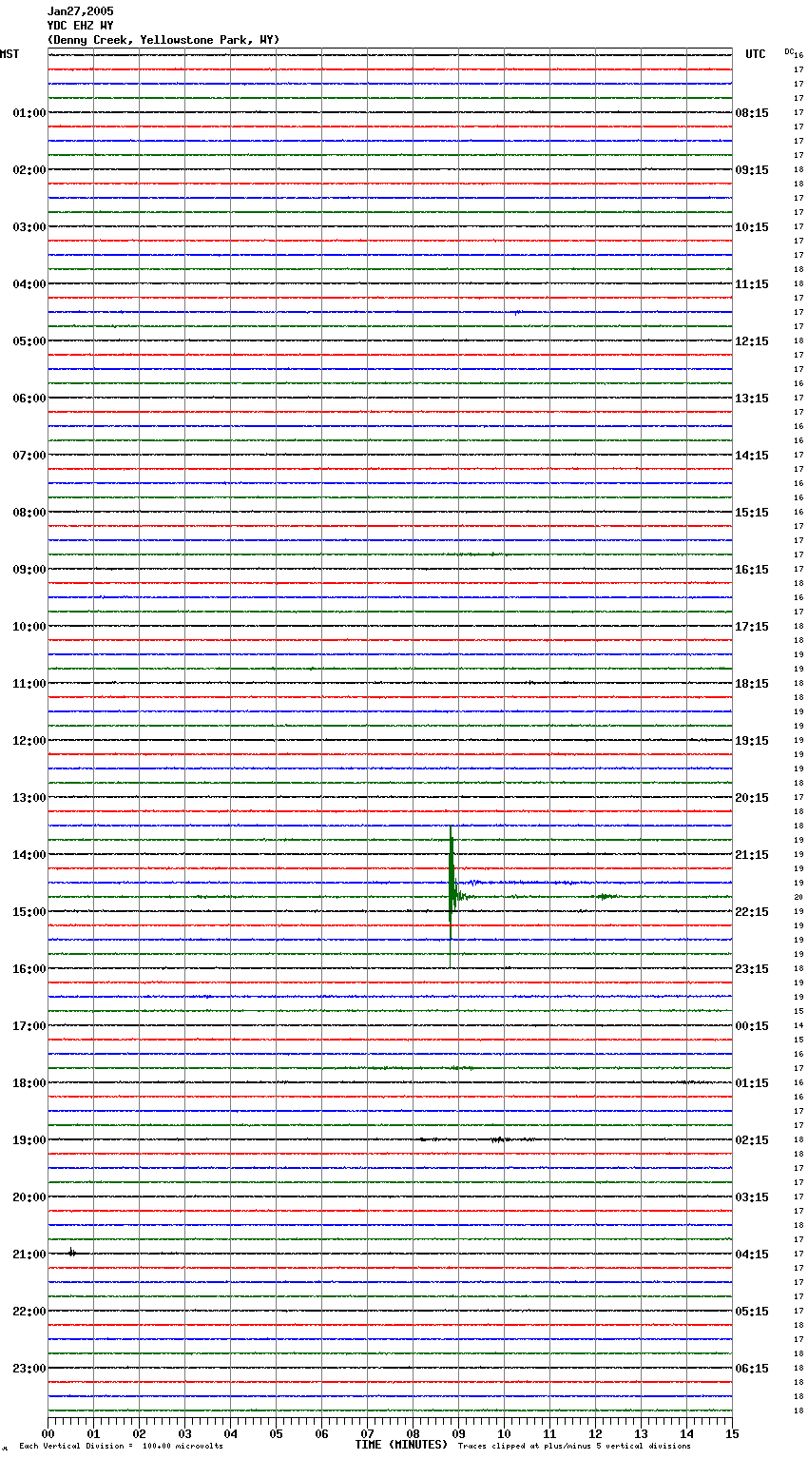Click the '19:15' UTC time label
The image size is (808, 1459).
[752, 741]
